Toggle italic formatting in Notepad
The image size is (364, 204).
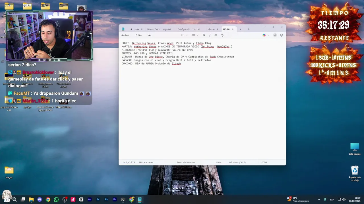coord(210,35)
